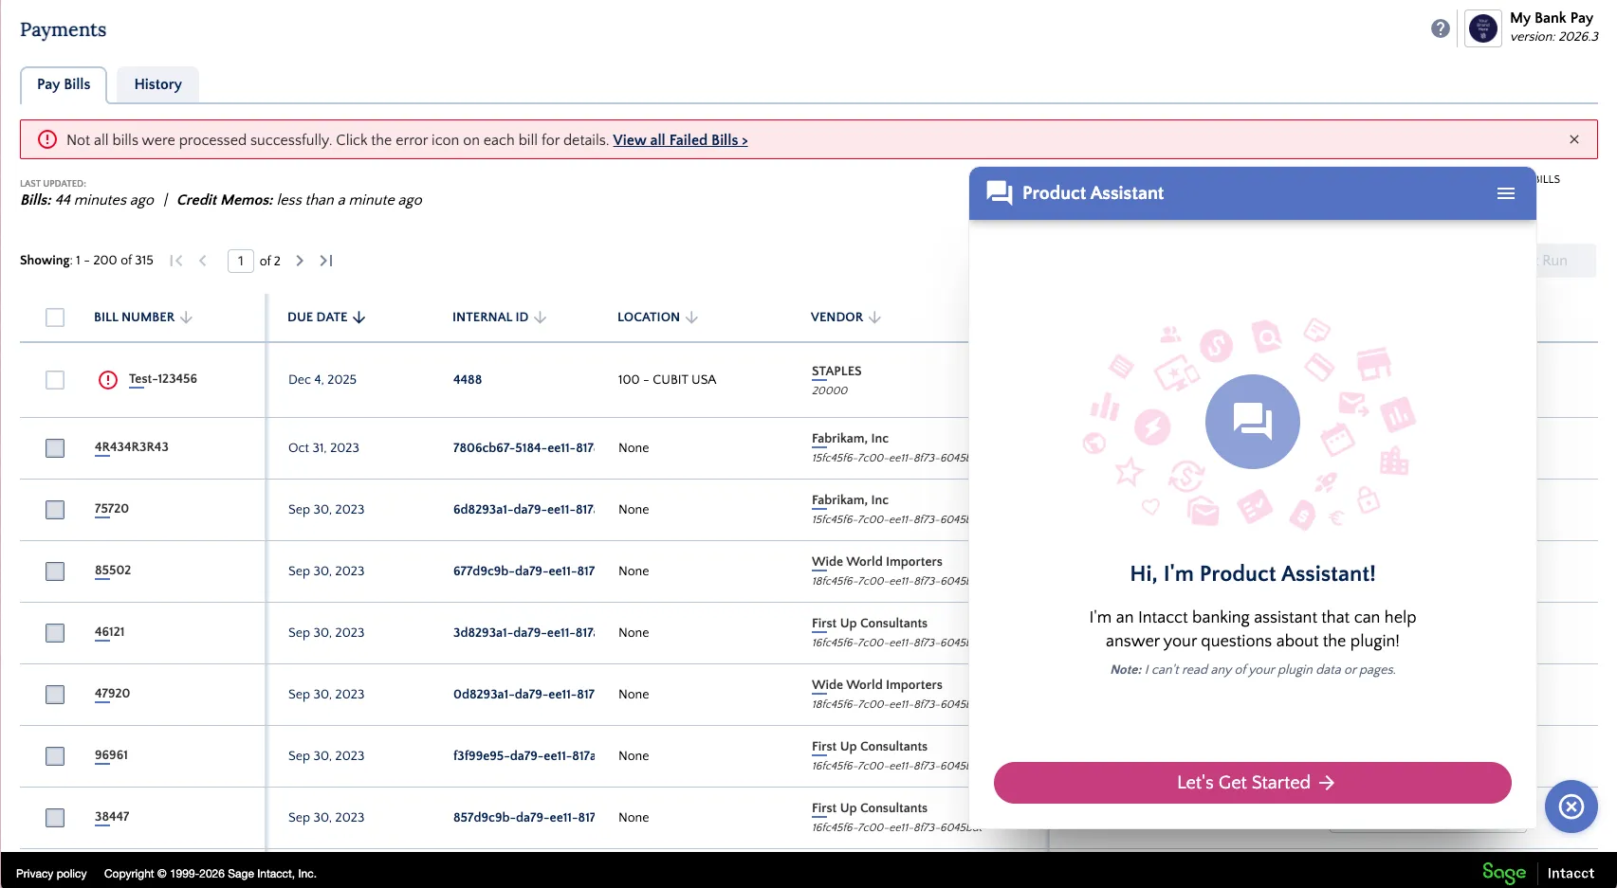Click the My Bank Pay logo avatar
This screenshot has width=1617, height=888.
coord(1483,28)
